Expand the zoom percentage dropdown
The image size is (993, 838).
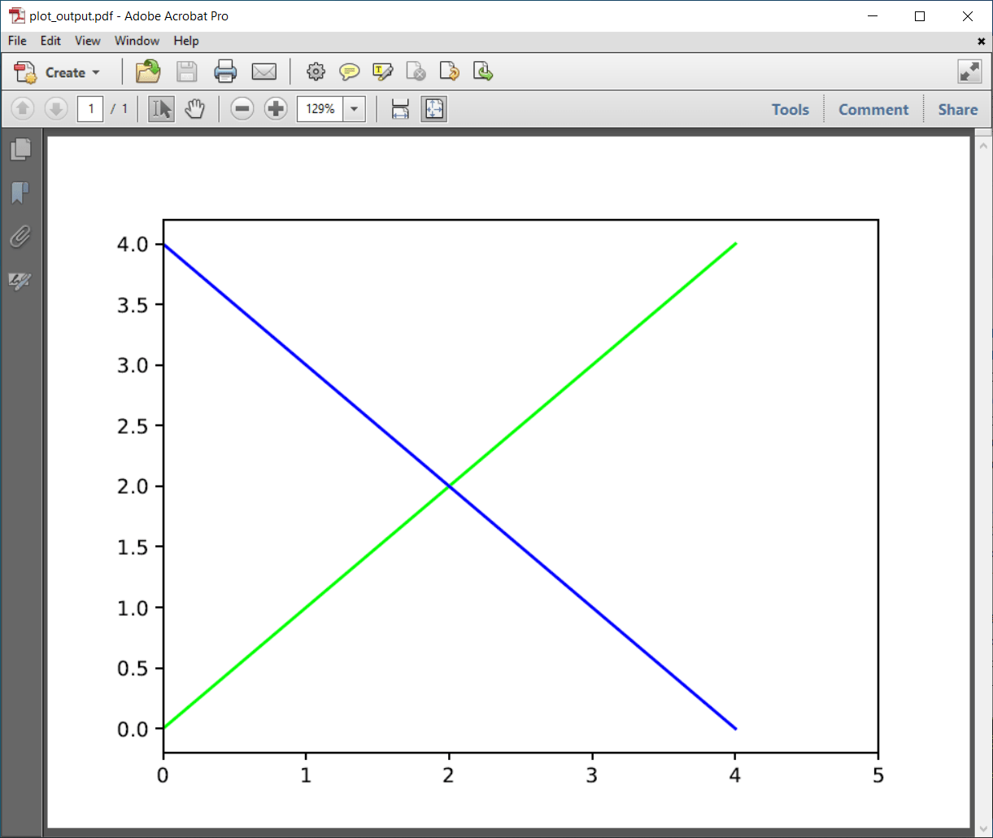point(353,108)
